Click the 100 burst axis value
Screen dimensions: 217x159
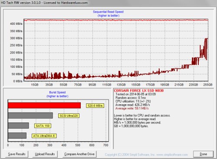pyautogui.click(x=22, y=145)
